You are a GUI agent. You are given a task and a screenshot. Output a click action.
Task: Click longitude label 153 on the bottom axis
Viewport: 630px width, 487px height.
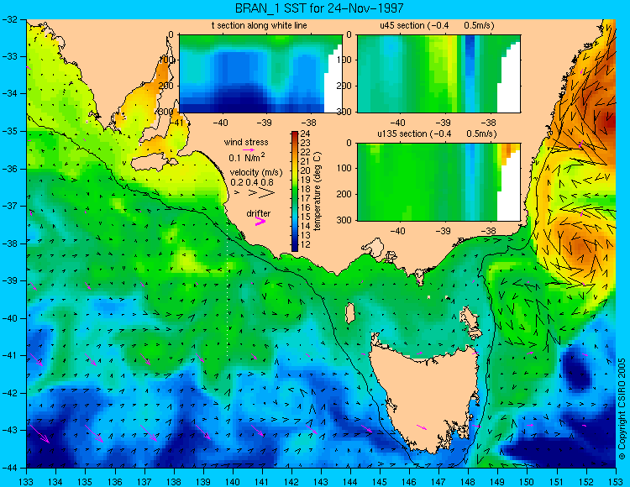pos(616,481)
